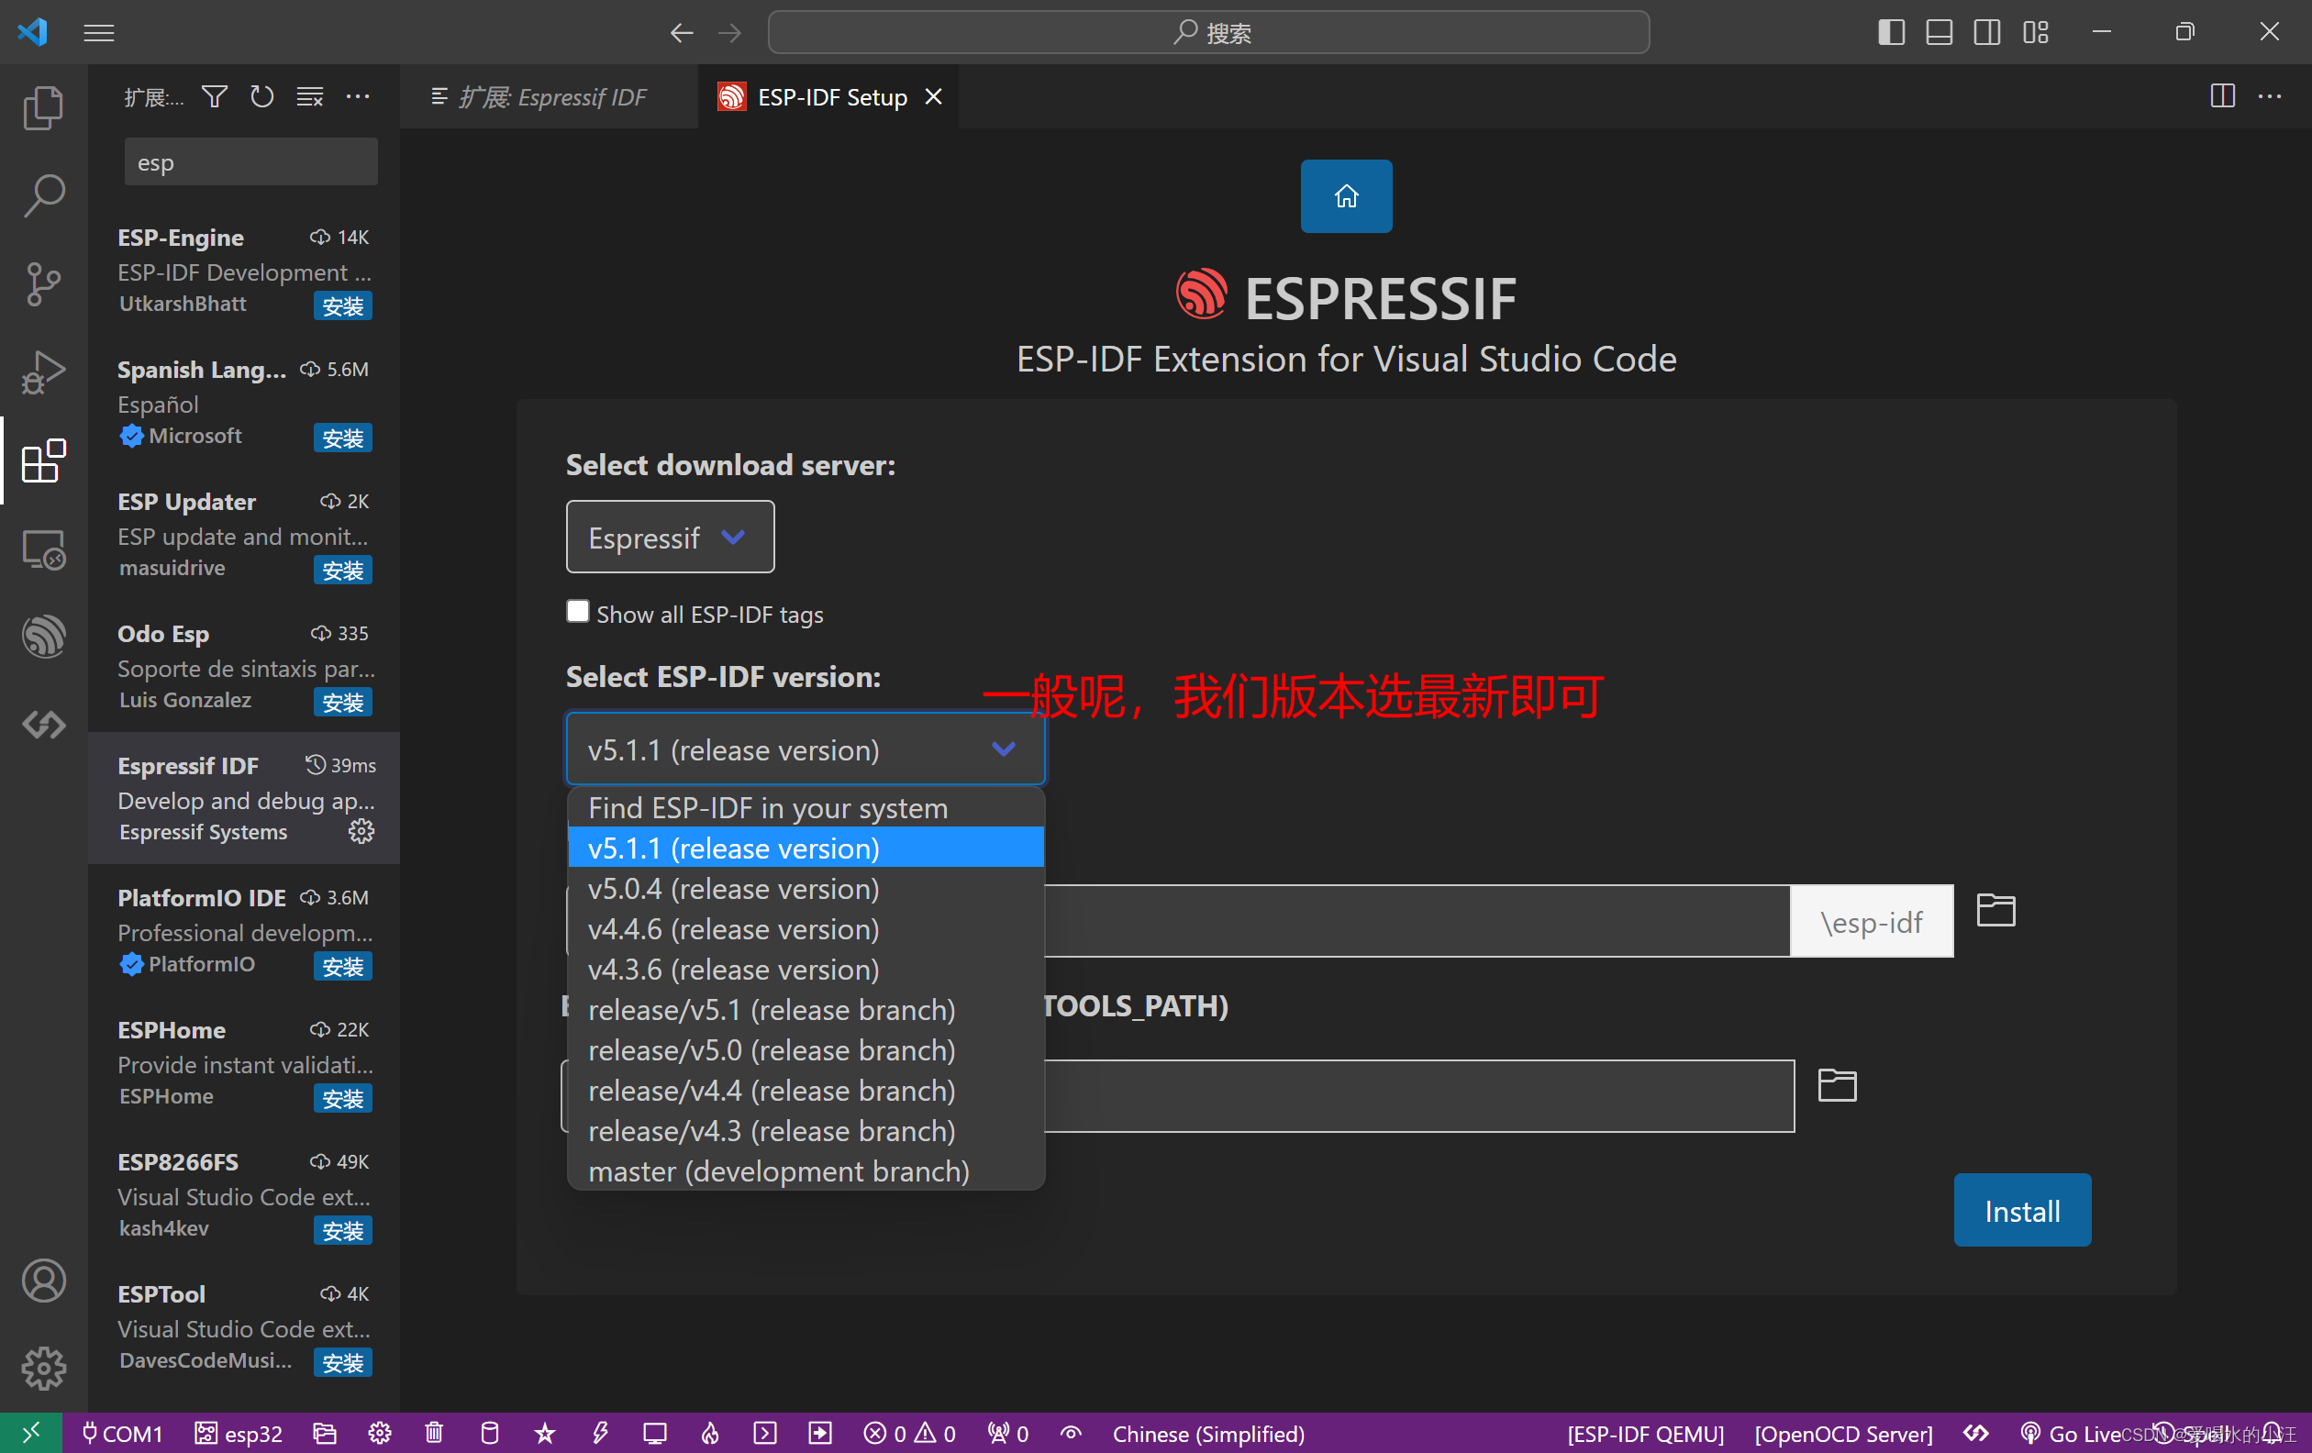Image resolution: width=2312 pixels, height=1453 pixels.
Task: Navigate back with the left arrow
Action: coord(682,33)
